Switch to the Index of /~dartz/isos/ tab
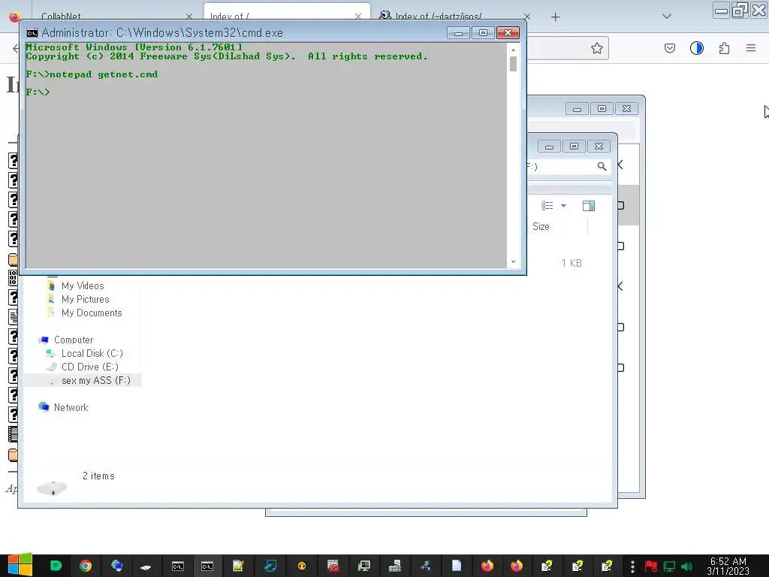The height and width of the screenshot is (577, 769). point(438,17)
